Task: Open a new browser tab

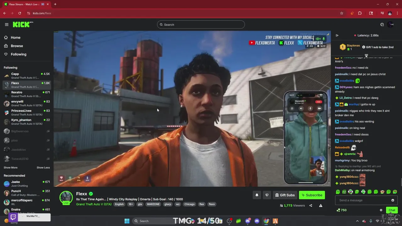Action: [55, 4]
